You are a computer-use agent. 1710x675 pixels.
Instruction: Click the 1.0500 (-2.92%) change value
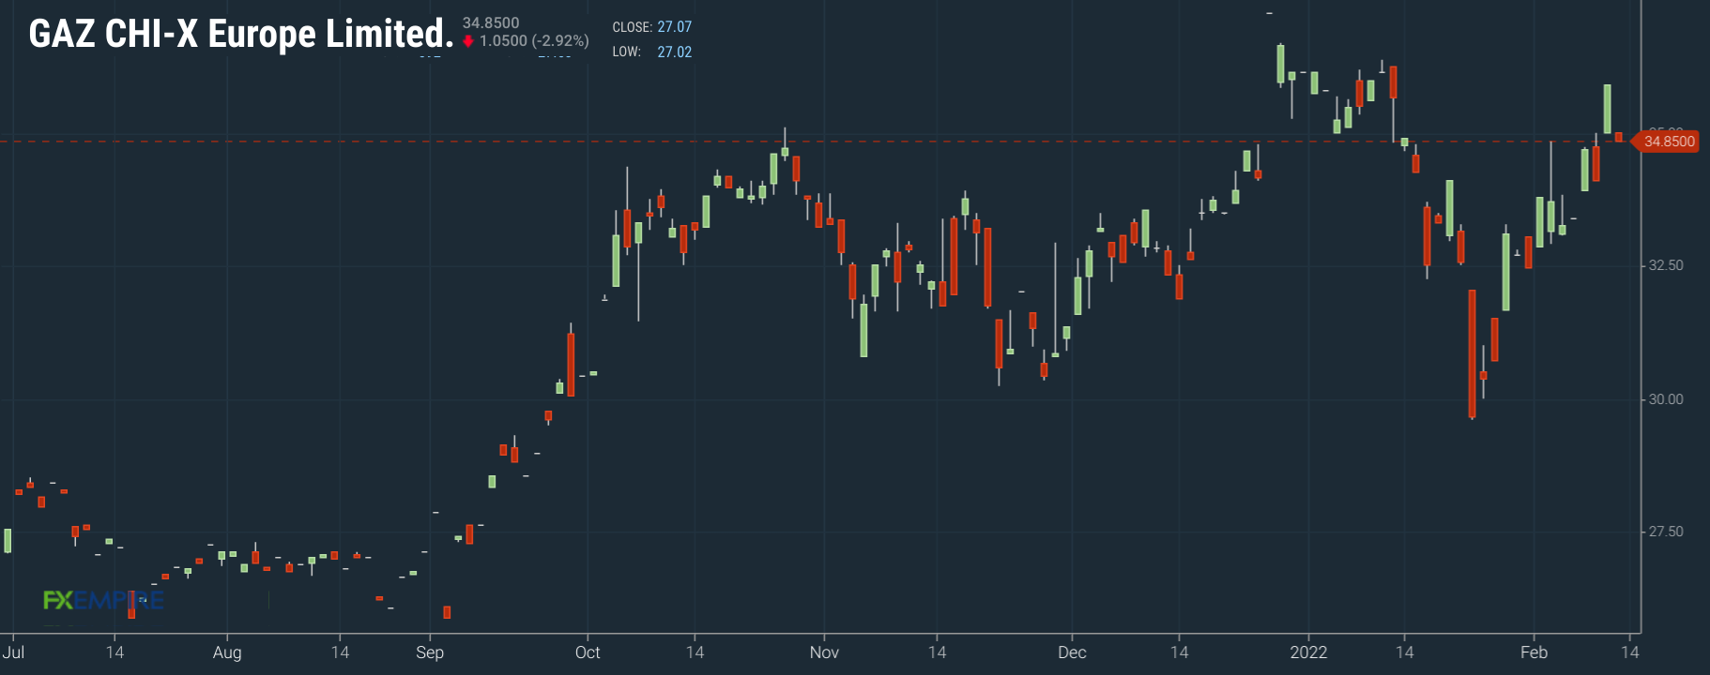[x=534, y=41]
